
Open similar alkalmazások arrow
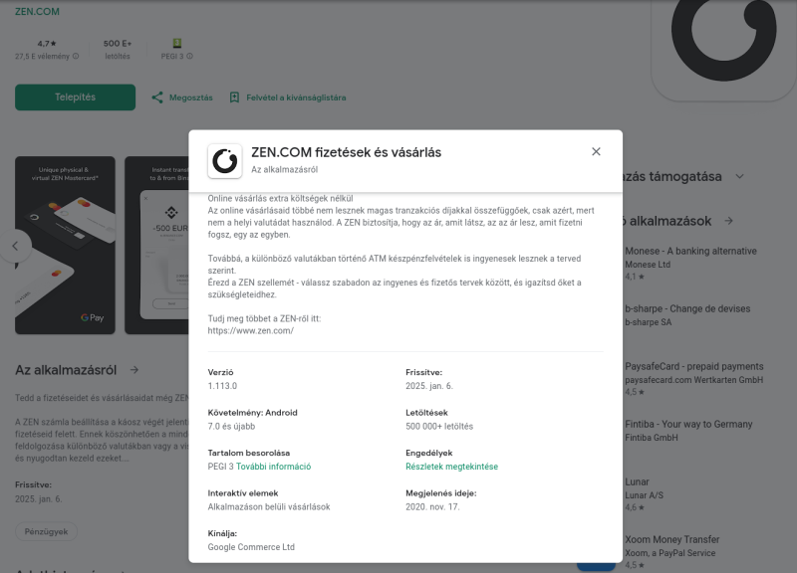tap(729, 221)
